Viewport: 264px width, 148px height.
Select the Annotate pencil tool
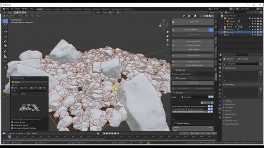(x=5, y=51)
